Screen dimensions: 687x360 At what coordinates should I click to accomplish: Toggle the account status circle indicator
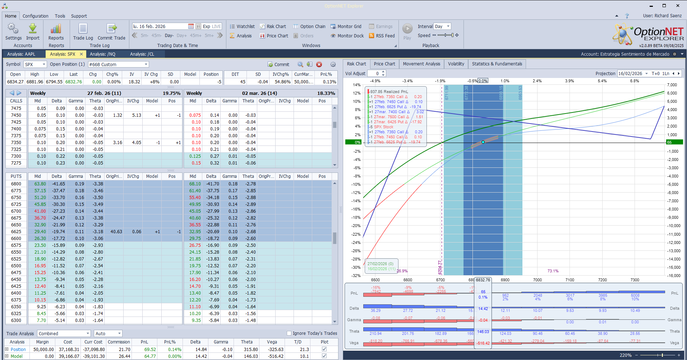[674, 54]
